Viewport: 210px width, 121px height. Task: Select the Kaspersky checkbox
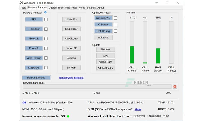coord(46,68)
